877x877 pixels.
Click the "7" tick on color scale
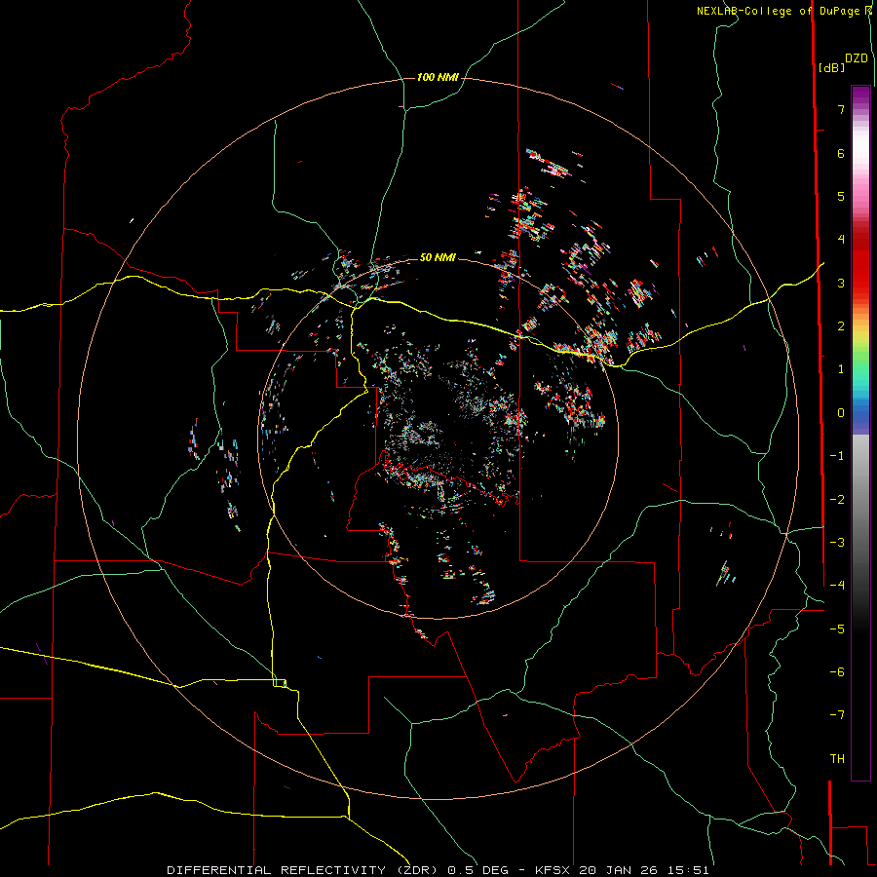point(841,109)
